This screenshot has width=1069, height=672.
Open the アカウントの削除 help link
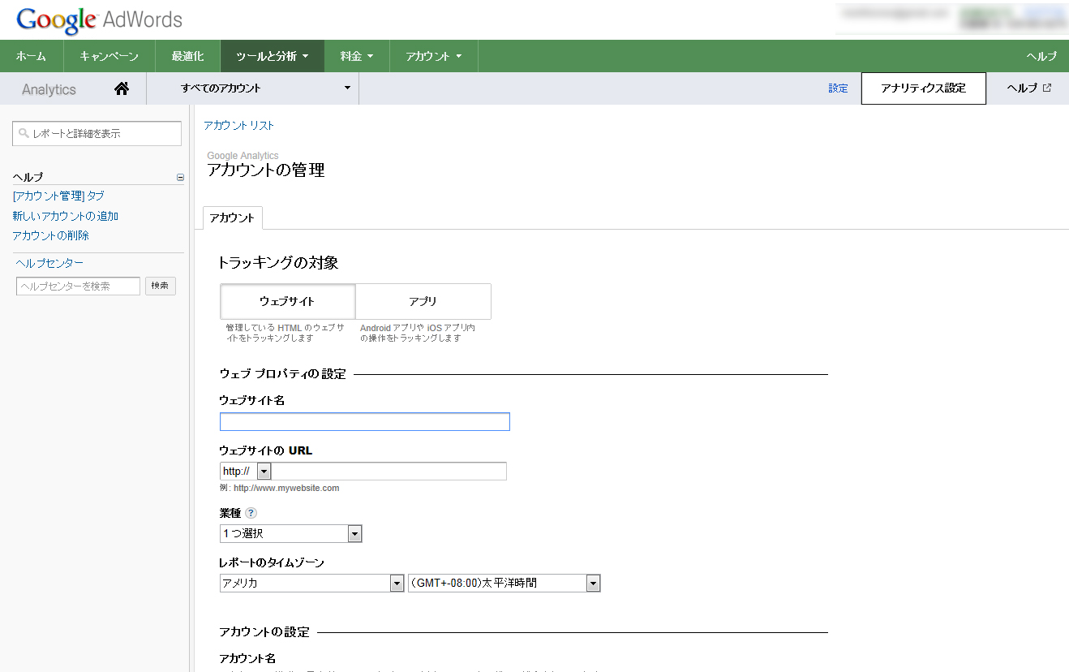50,235
